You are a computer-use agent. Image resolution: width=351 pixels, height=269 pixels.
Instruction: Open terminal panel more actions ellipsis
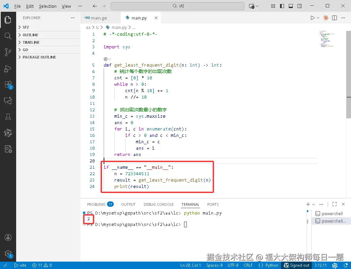pos(321,204)
